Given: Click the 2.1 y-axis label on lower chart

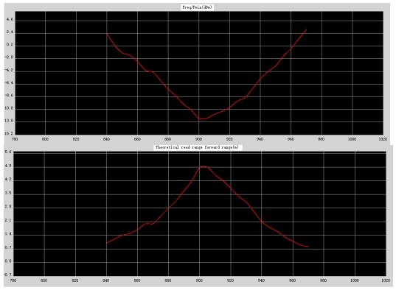Looking at the screenshot, I should coord(8,220).
